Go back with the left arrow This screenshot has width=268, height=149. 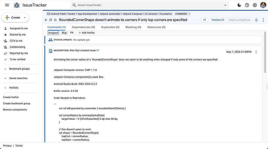[46, 20]
